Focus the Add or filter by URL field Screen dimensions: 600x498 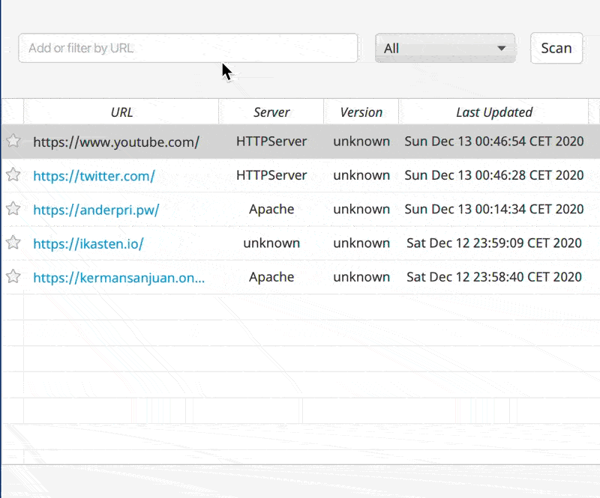click(188, 48)
